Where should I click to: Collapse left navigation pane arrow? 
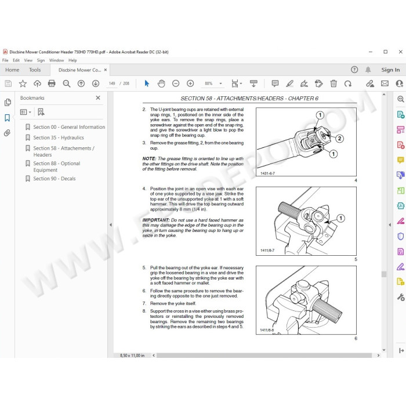coord(111,225)
